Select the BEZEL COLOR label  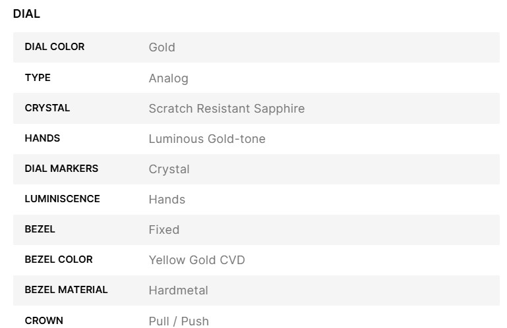tap(59, 260)
